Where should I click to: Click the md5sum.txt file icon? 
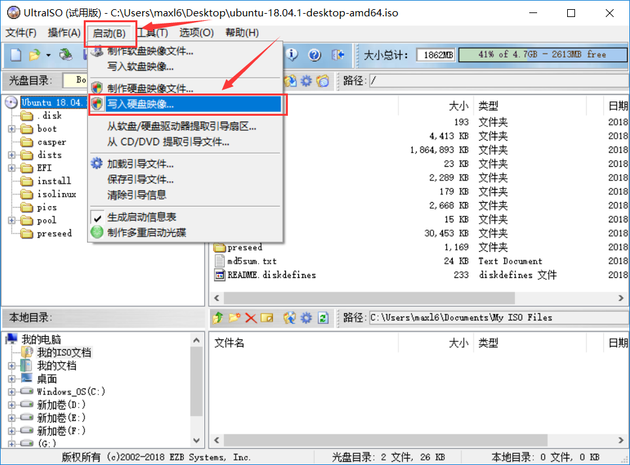coord(219,261)
